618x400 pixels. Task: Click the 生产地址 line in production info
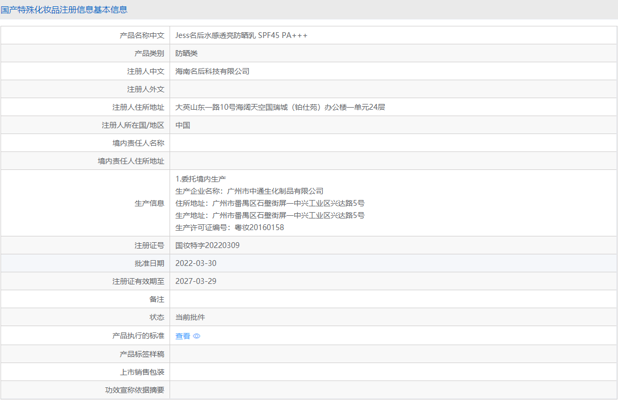[270, 215]
